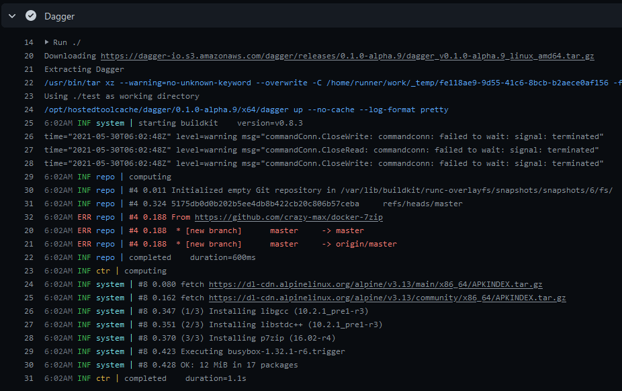
Task: Select line number of 'starting buildkit' log entry
Action: 29,123
